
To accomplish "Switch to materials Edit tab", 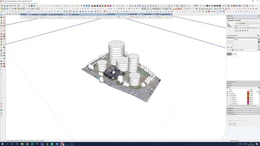I will click(x=231, y=47).
